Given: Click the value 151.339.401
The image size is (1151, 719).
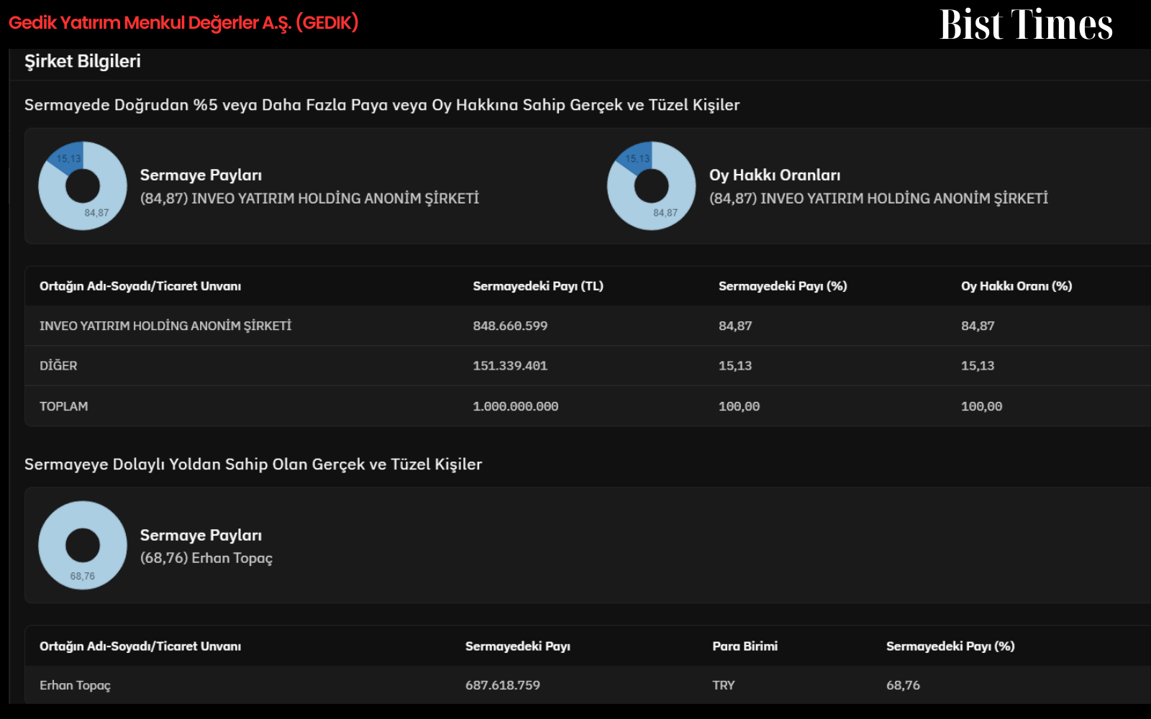Looking at the screenshot, I should coord(510,365).
